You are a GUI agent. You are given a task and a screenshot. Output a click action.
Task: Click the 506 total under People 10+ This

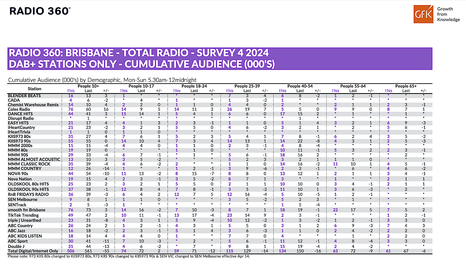click(x=71, y=251)
